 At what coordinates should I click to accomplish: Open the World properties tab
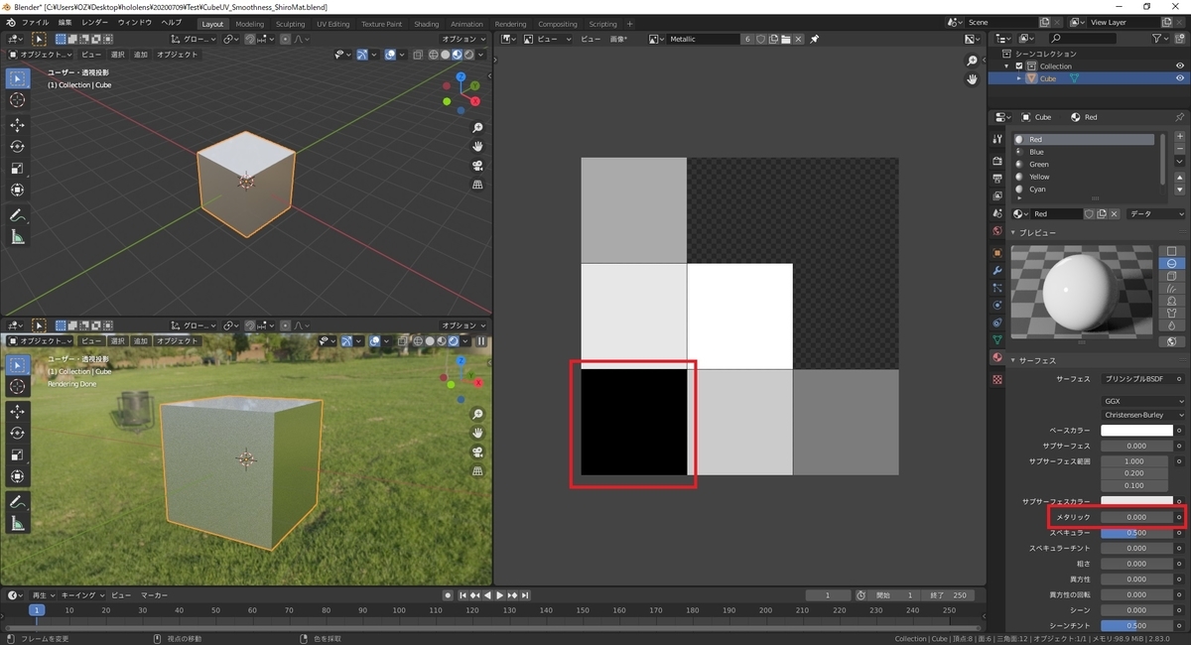(x=997, y=231)
